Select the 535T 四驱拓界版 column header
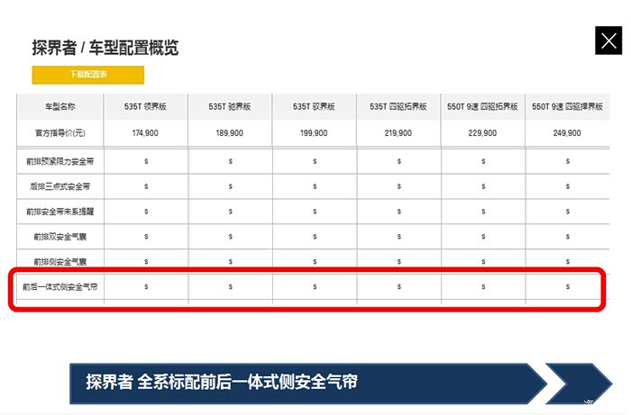The width and height of the screenshot is (631, 415). click(x=398, y=106)
